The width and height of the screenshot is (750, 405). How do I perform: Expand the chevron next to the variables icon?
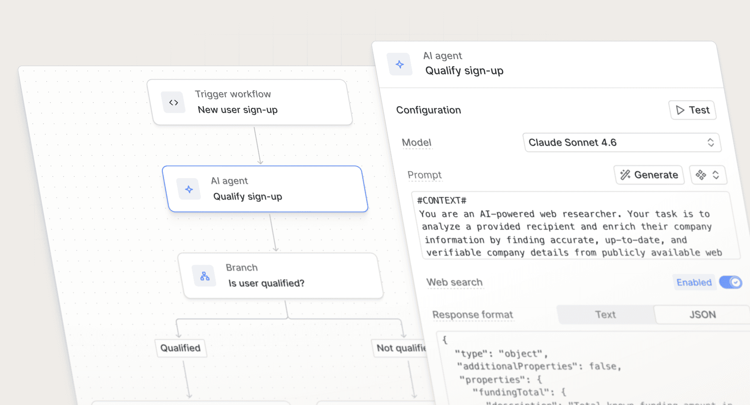pos(716,175)
